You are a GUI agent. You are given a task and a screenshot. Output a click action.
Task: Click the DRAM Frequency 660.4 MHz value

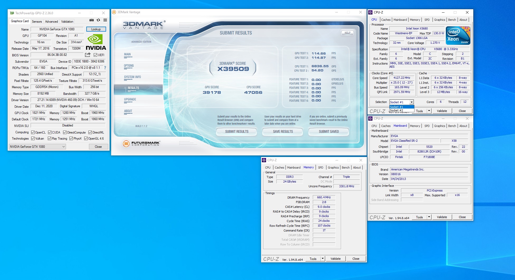coord(324,197)
